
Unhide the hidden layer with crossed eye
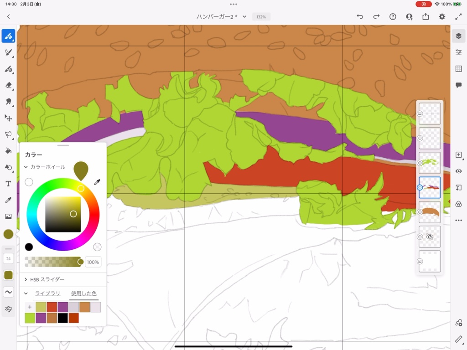pos(430,237)
